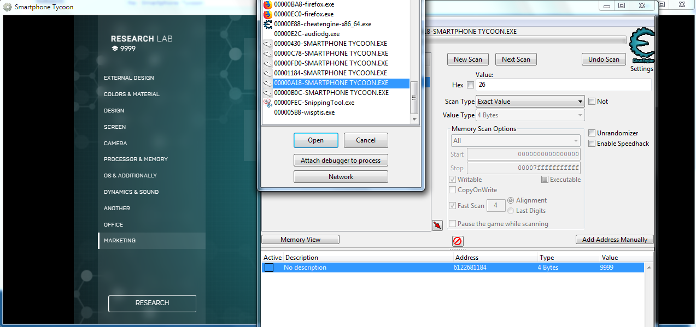
Task: Click the graduation cap research points icon
Action: click(x=115, y=49)
